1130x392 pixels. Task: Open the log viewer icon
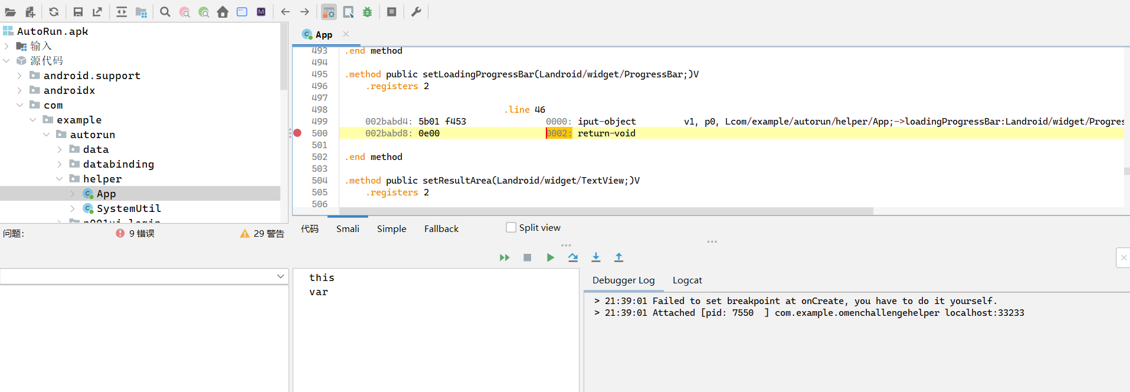(392, 12)
